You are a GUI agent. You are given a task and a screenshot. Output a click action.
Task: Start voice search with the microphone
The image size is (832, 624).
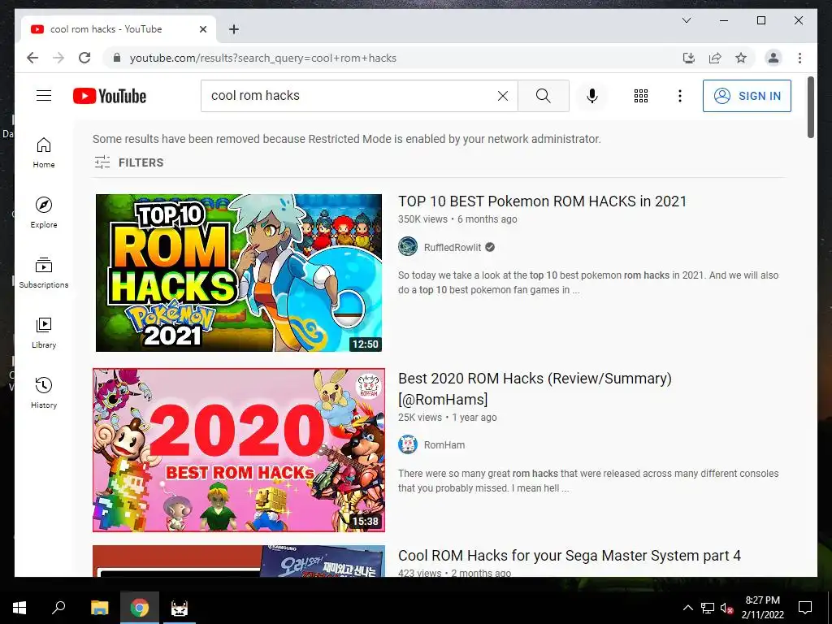coord(592,96)
